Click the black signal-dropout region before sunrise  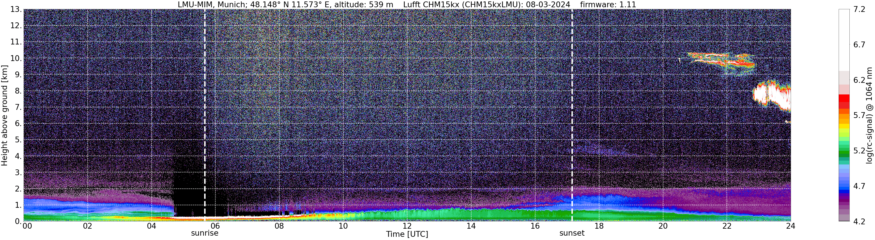coord(189,190)
